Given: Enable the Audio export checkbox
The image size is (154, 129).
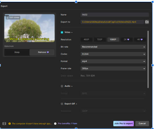Looking at the screenshot, I should point(62,86).
